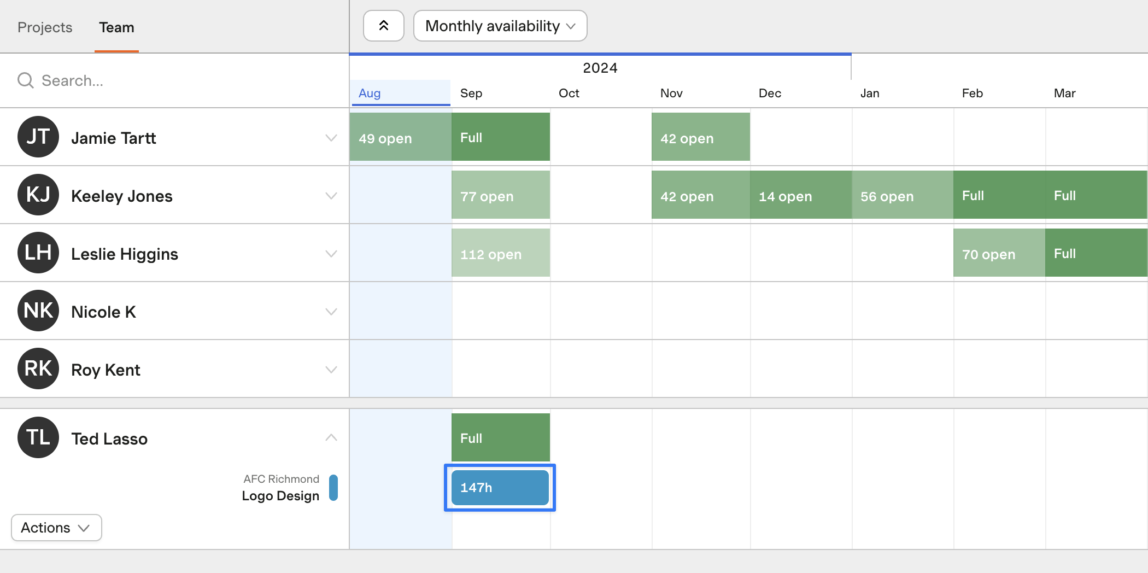
Task: Click the Feb month header
Action: tap(973, 93)
